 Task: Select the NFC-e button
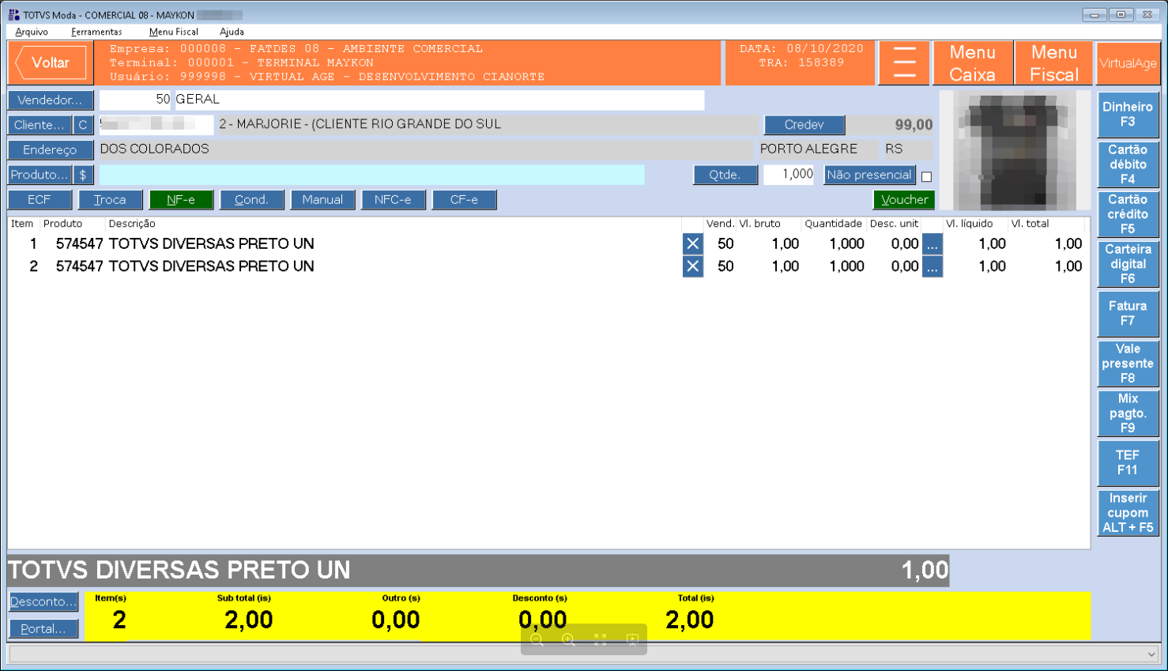point(394,200)
